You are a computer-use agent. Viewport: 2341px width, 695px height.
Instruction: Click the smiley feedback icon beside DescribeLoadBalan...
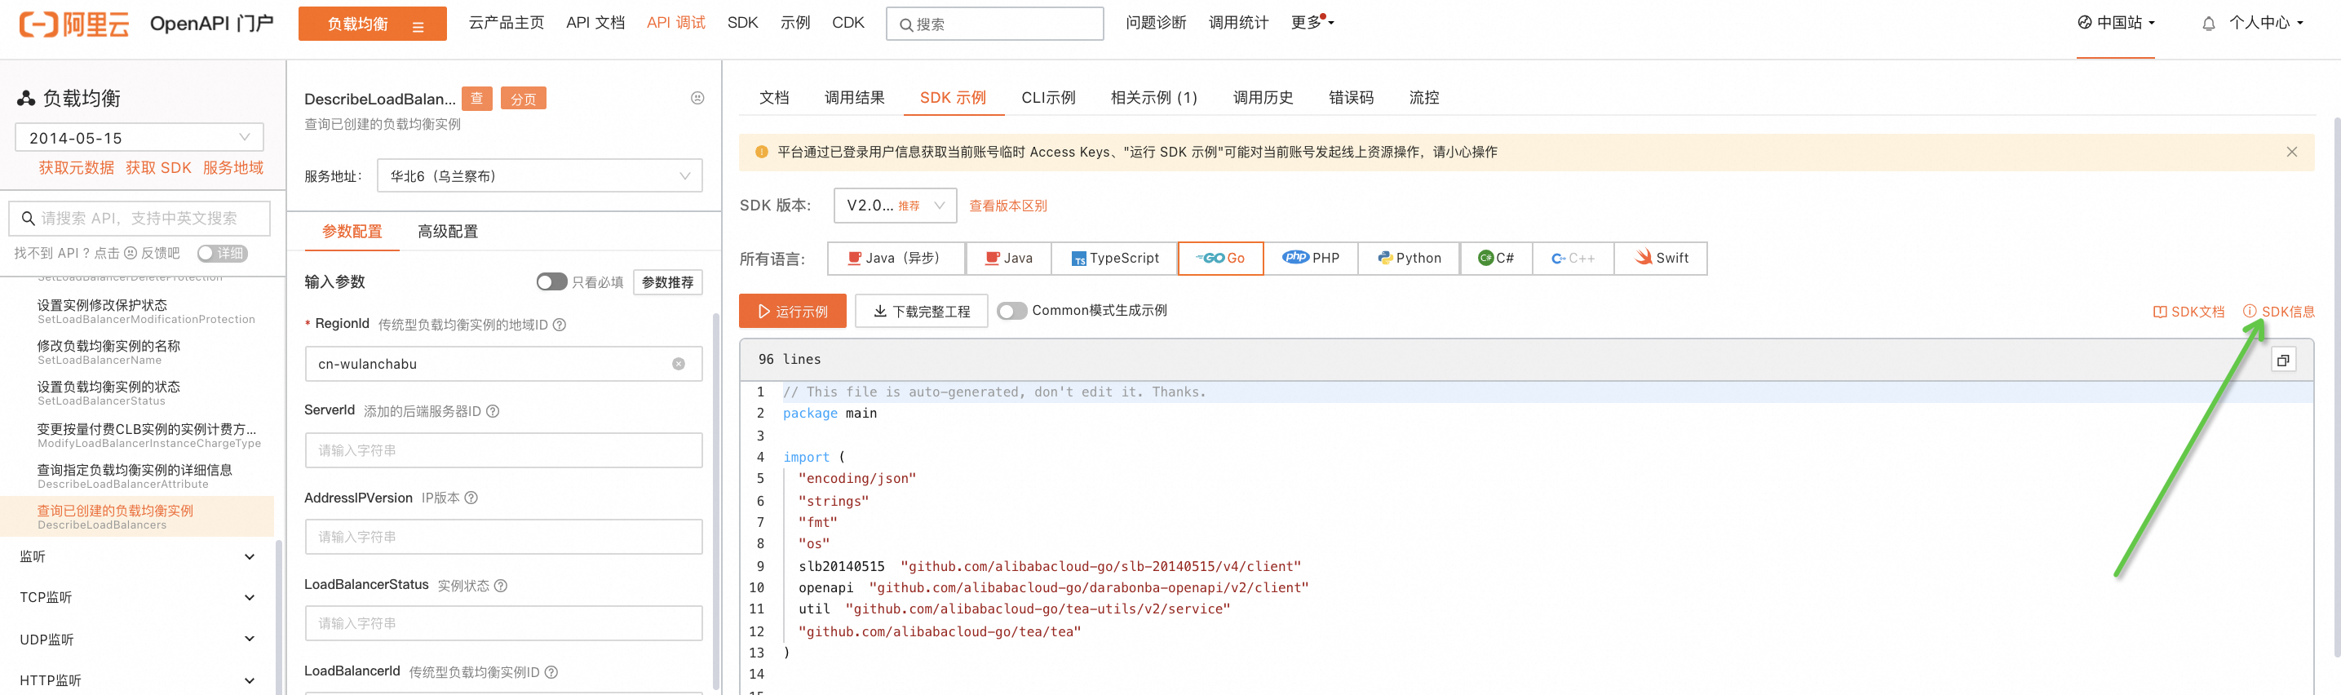pyautogui.click(x=697, y=98)
